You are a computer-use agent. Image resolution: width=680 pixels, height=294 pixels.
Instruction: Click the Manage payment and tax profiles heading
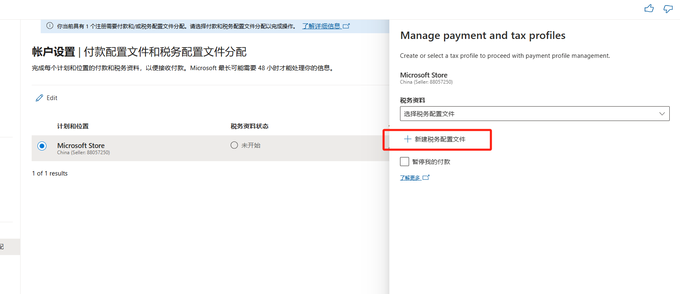pyautogui.click(x=483, y=36)
